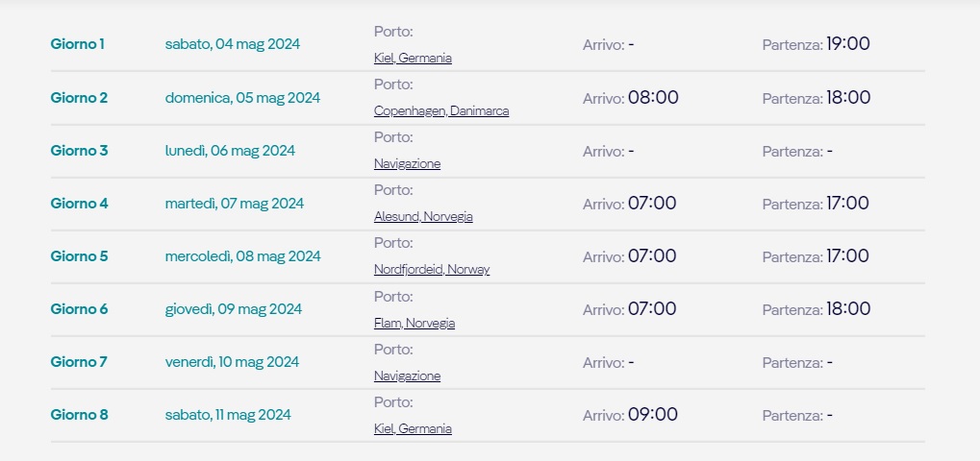The width and height of the screenshot is (980, 461).
Task: Select the Giorno 1 label
Action: [78, 43]
